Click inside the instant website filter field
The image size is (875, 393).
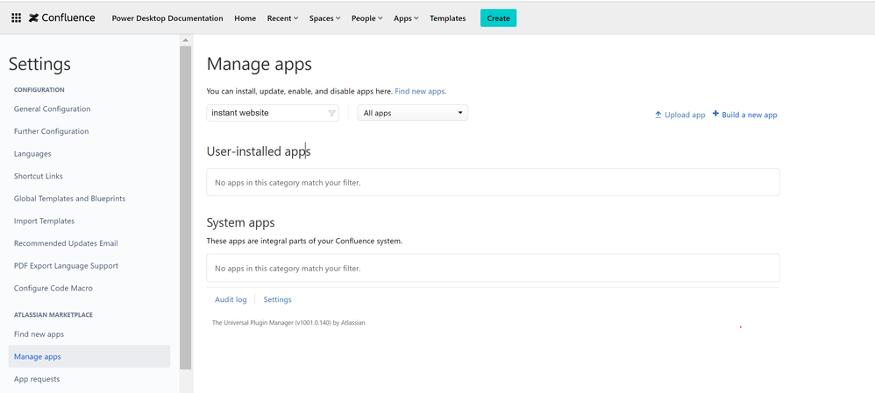[263, 113]
